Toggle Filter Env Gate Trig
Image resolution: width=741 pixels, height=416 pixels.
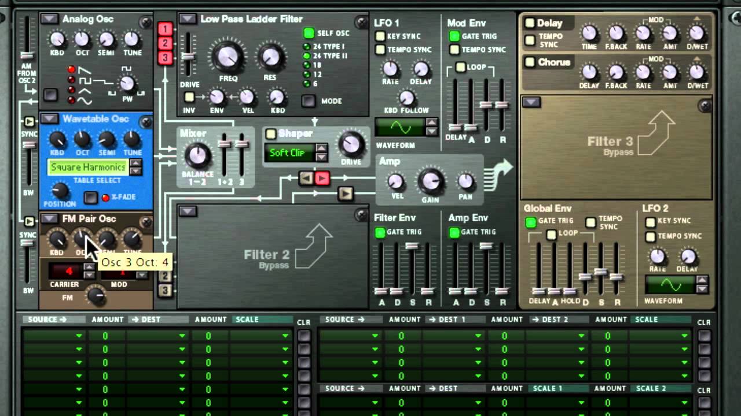click(x=380, y=232)
